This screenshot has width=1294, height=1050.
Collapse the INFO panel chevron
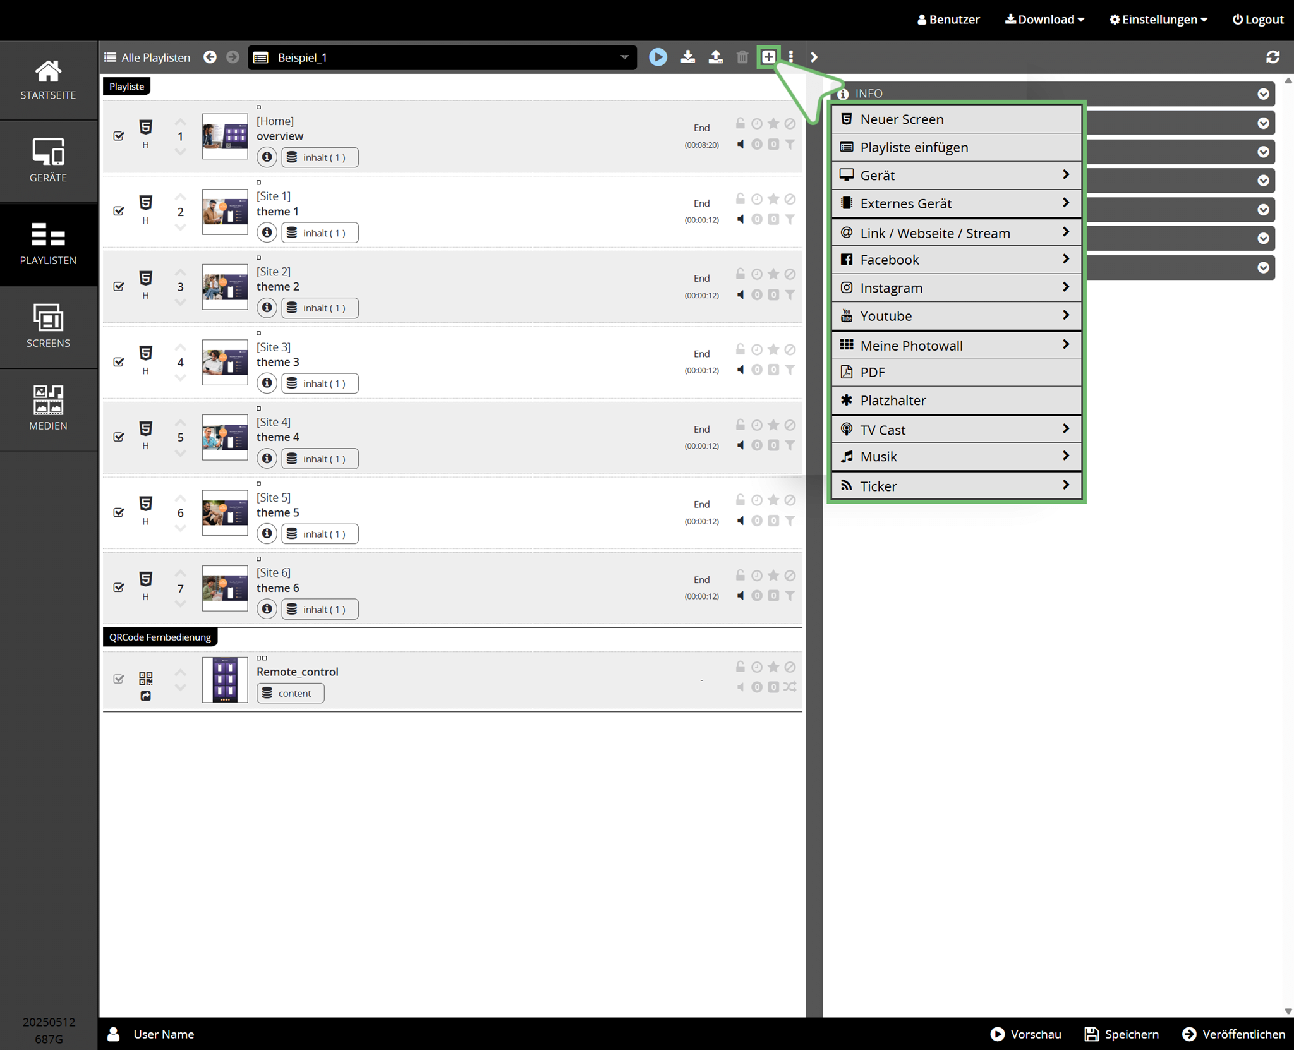point(1263,94)
